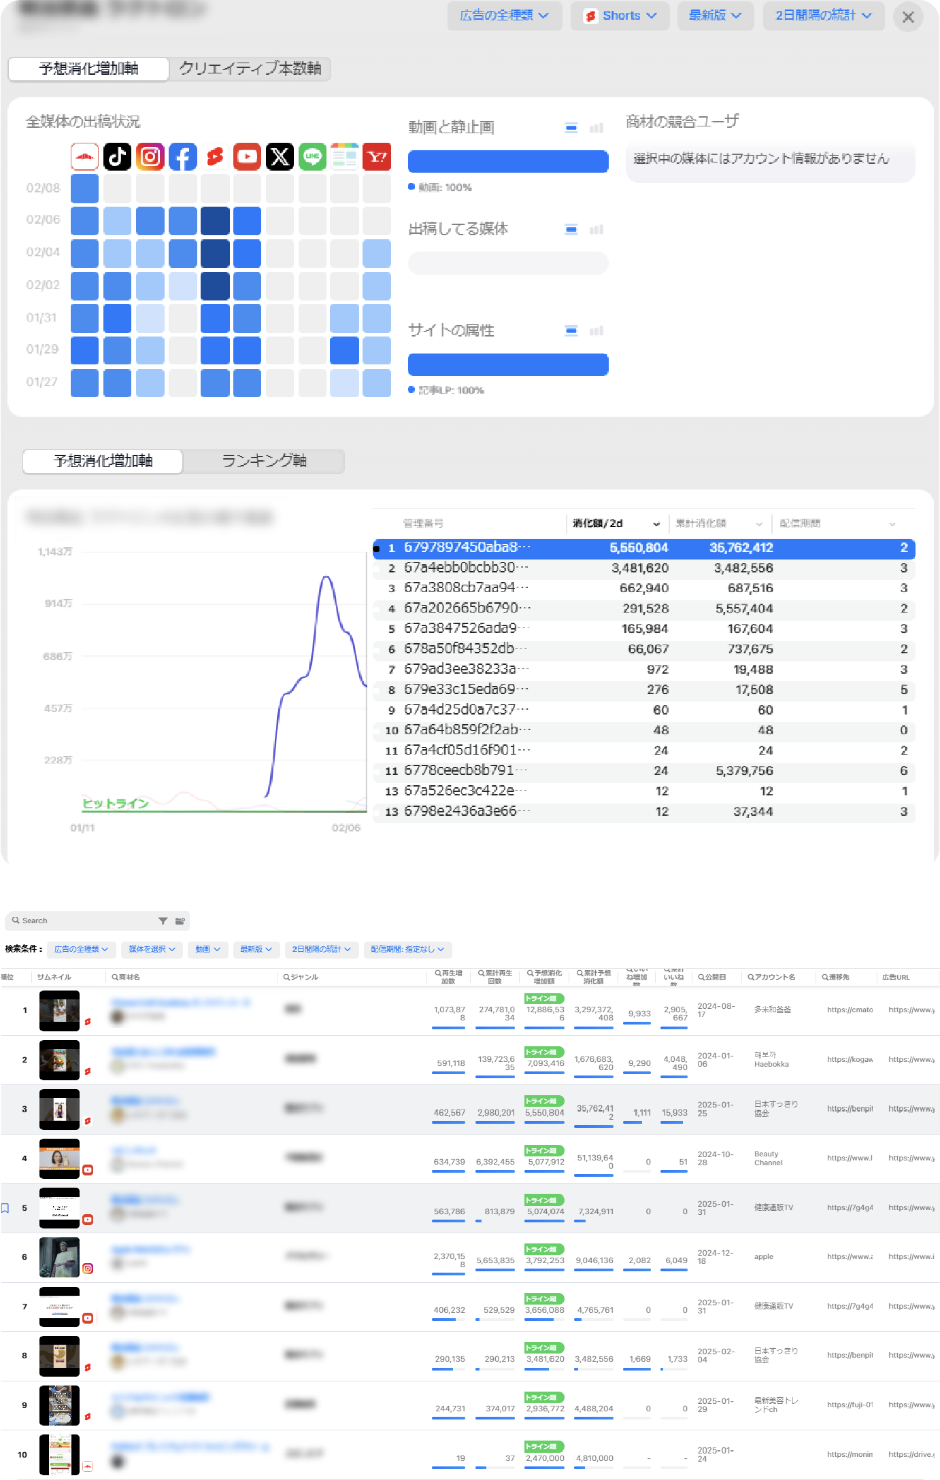Click the darkest heatmap cell for 02/06

pyautogui.click(x=215, y=221)
